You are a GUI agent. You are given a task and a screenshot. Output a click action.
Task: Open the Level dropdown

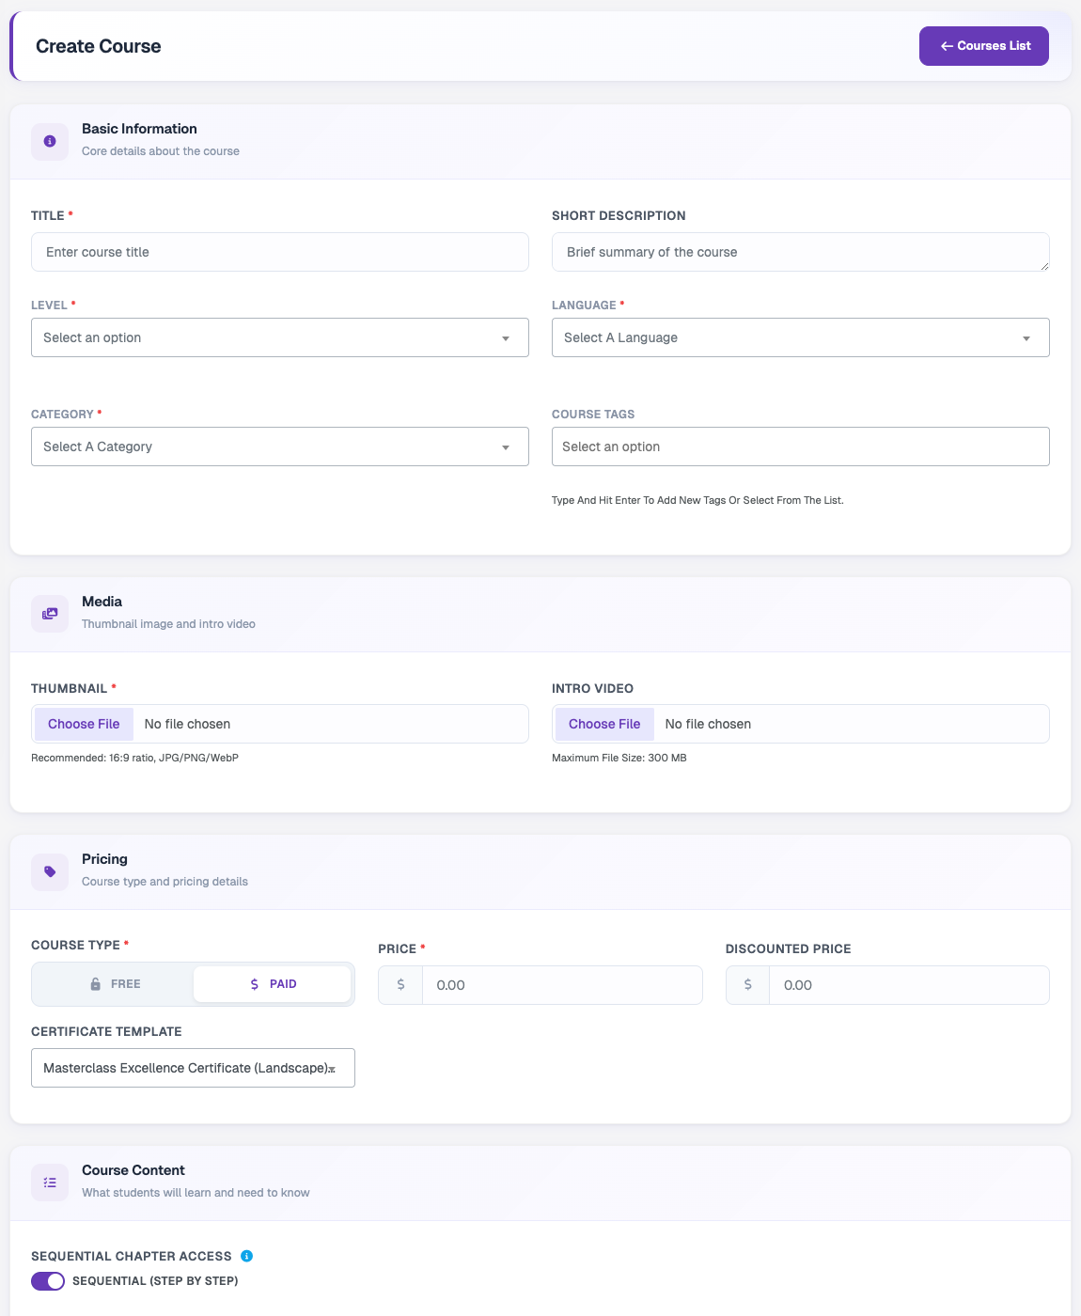[x=280, y=337]
